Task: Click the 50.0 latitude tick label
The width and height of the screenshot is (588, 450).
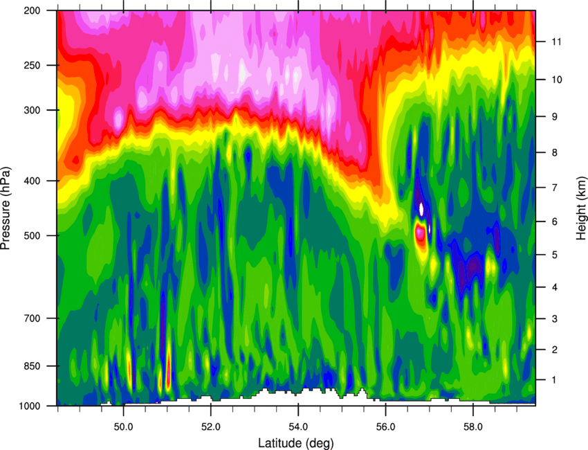Action: (123, 426)
